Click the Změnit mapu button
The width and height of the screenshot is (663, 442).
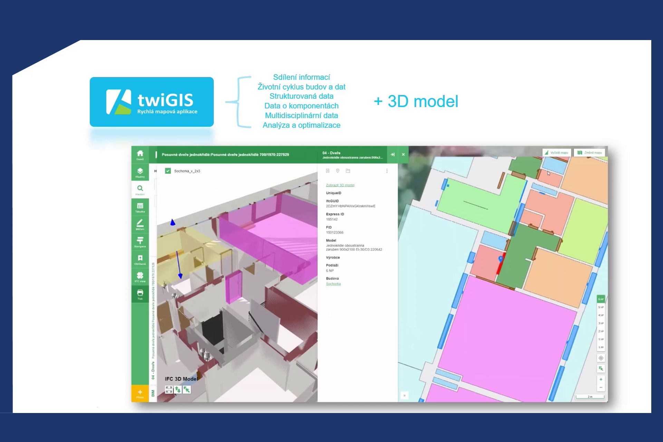coord(589,153)
